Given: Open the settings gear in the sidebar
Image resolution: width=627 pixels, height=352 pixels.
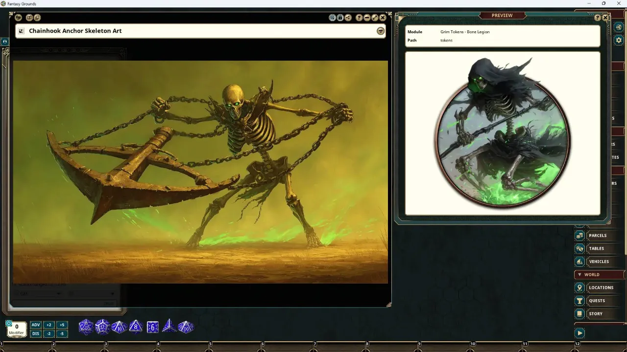Looking at the screenshot, I should (619, 40).
